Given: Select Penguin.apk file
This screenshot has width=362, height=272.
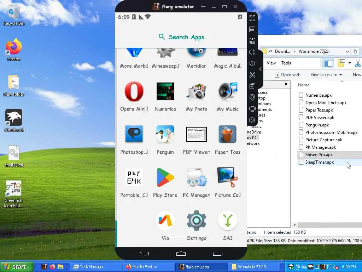Looking at the screenshot, I should click(317, 125).
